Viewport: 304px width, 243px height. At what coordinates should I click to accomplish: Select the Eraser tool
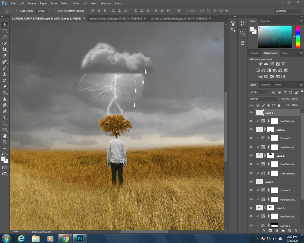(x=5, y=87)
